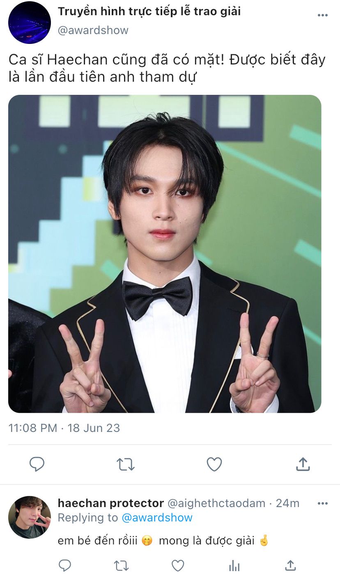Like haechan protector's reply
The height and width of the screenshot is (574, 340).
click(x=178, y=565)
